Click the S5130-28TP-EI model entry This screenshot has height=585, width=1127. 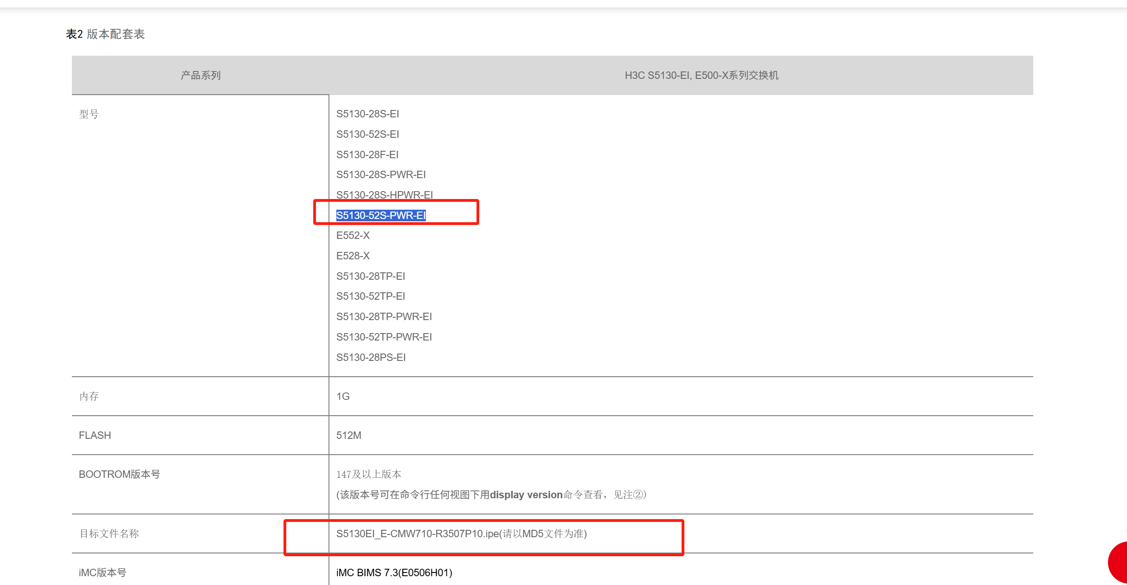[370, 276]
